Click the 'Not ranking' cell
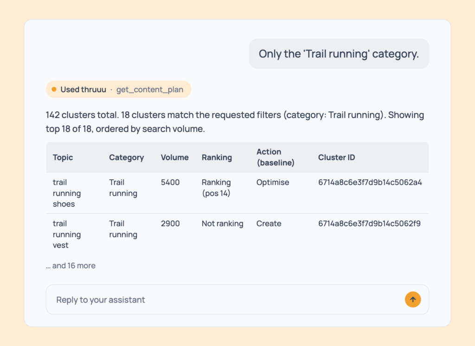Image resolution: width=475 pixels, height=346 pixels. (222, 224)
